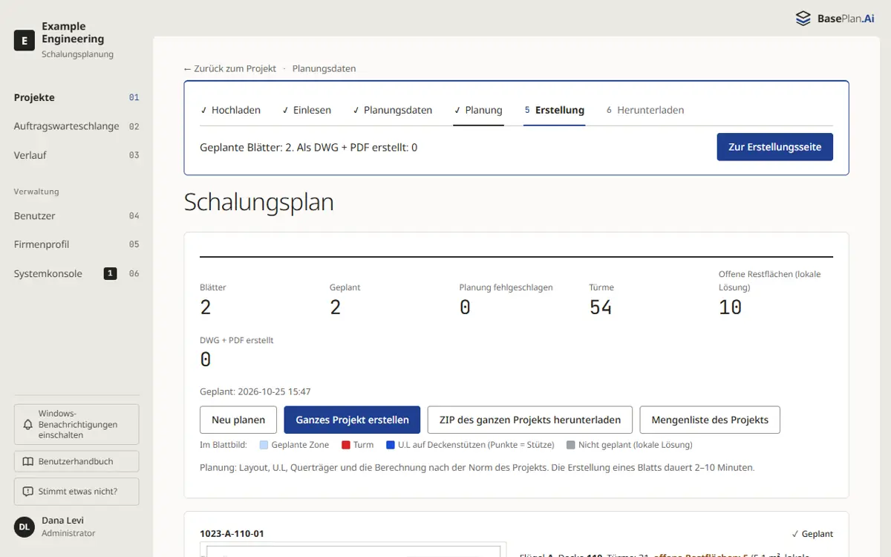891x557 pixels.
Task: Click the blue "U.L auf Deckenstützen" swatch
Action: [x=391, y=445]
